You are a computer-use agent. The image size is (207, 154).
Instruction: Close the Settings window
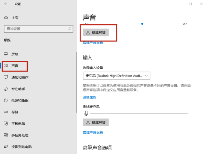click(x=201, y=4)
